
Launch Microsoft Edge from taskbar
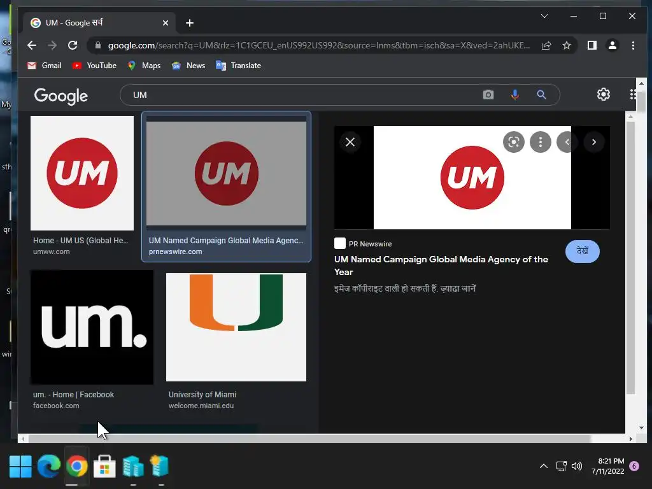click(48, 466)
